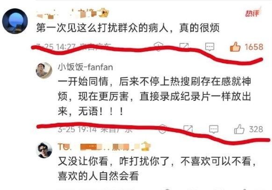The image size is (272, 190).
Task: Tap the 3-25 19:14 timestamp
Action: point(77,129)
